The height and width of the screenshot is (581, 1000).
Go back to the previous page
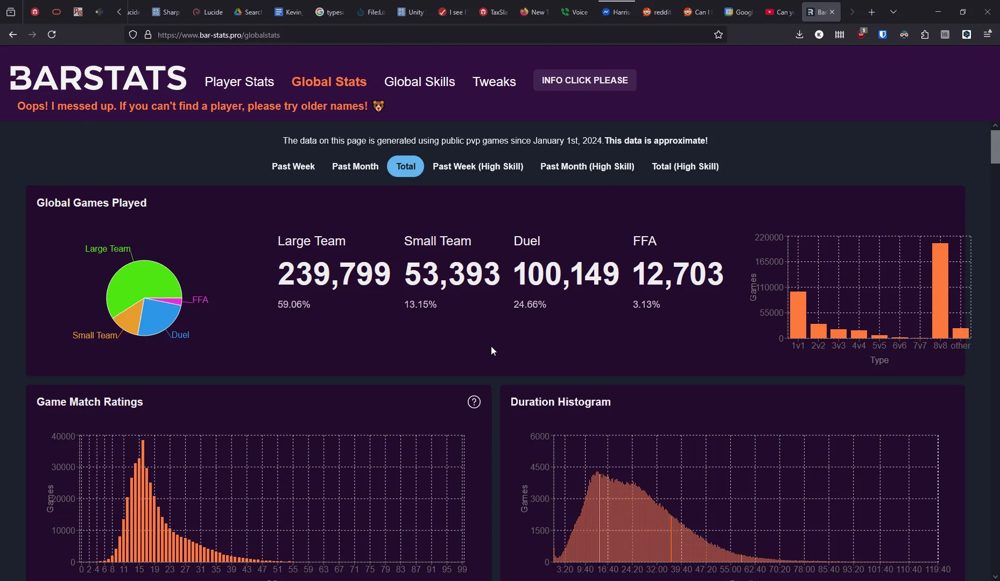[12, 34]
